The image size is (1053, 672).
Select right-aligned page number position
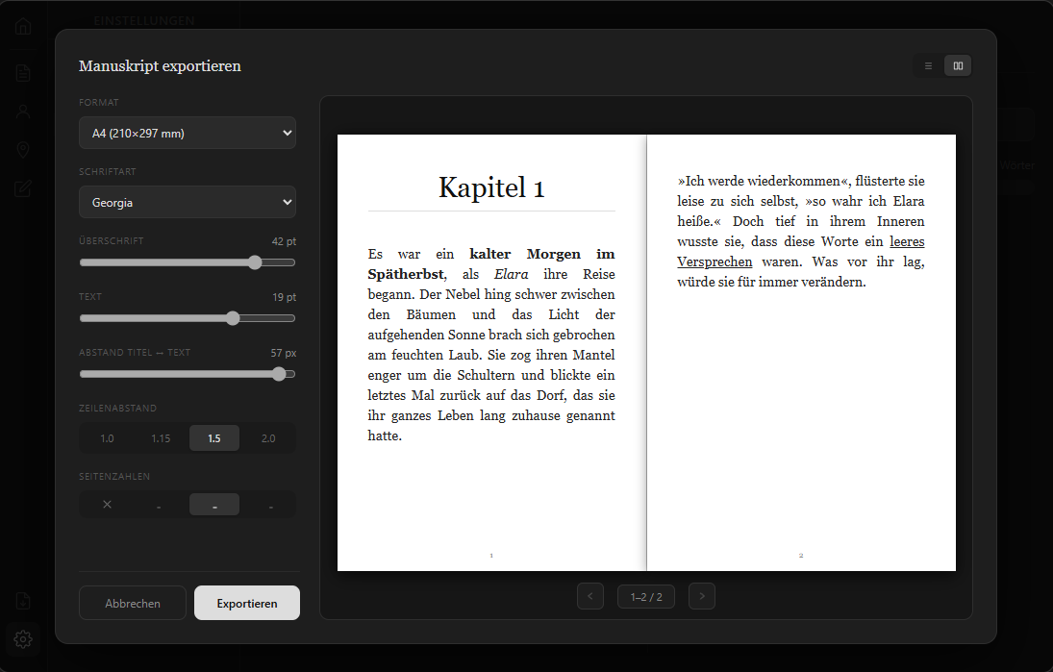270,504
